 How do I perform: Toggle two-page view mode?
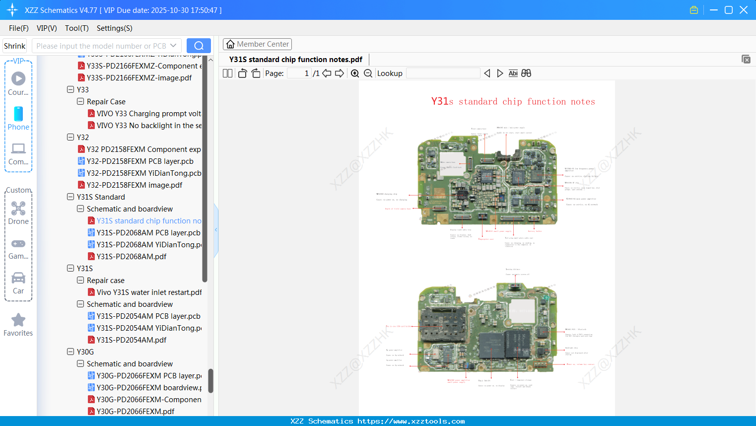[227, 73]
